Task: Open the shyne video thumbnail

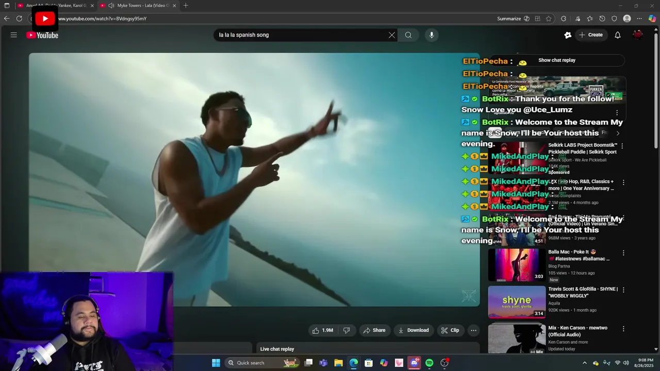Action: (517, 302)
